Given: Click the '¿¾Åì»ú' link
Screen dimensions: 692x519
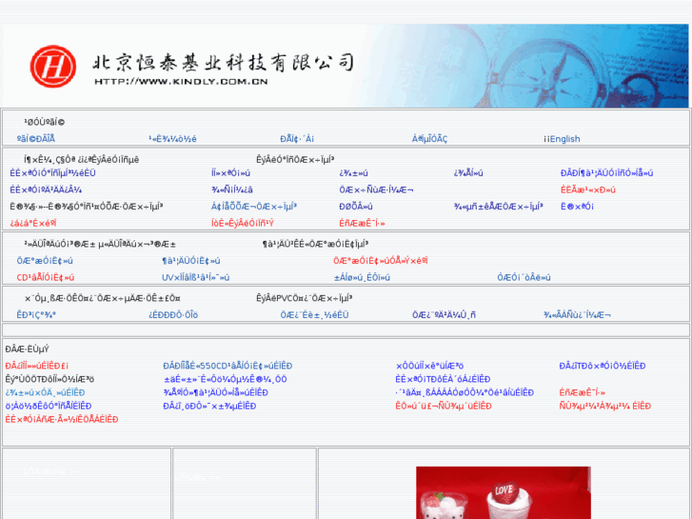Looking at the screenshot, I should (468, 173).
